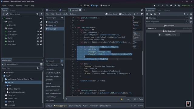Instantiate a child scene link icon
The width and height of the screenshot is (194, 109).
(7, 14)
